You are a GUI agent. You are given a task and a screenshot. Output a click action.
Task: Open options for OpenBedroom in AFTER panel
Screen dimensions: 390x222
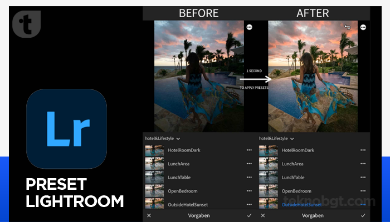[x=363, y=191]
